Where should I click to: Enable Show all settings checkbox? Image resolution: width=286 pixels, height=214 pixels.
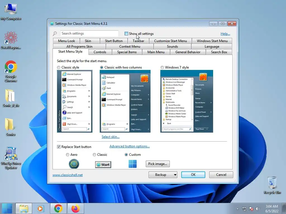point(126,33)
